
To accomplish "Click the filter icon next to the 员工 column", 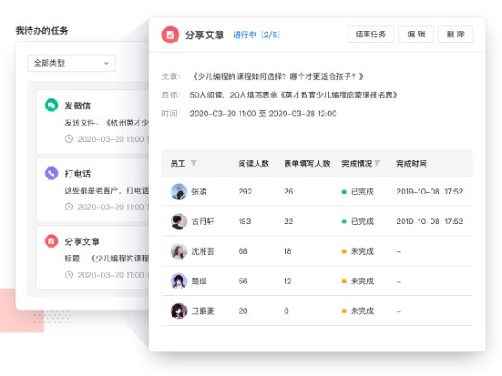I will point(194,164).
